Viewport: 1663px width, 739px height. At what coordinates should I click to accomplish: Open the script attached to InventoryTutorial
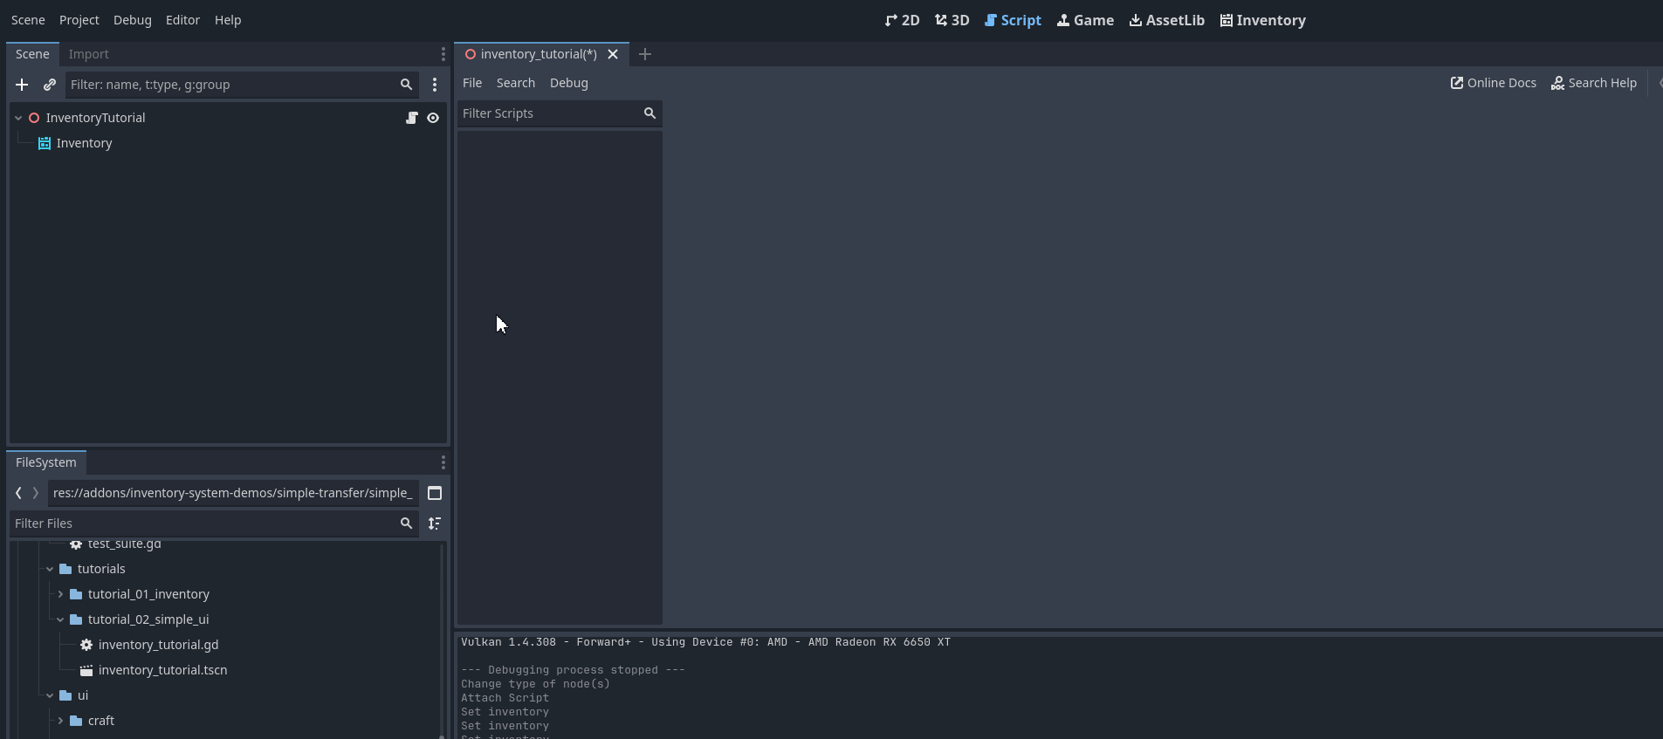(x=412, y=118)
